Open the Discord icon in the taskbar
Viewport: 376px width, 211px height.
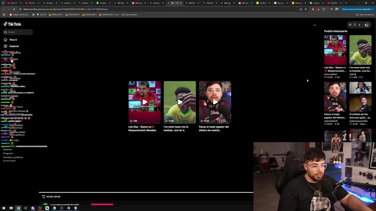[x=33, y=208]
